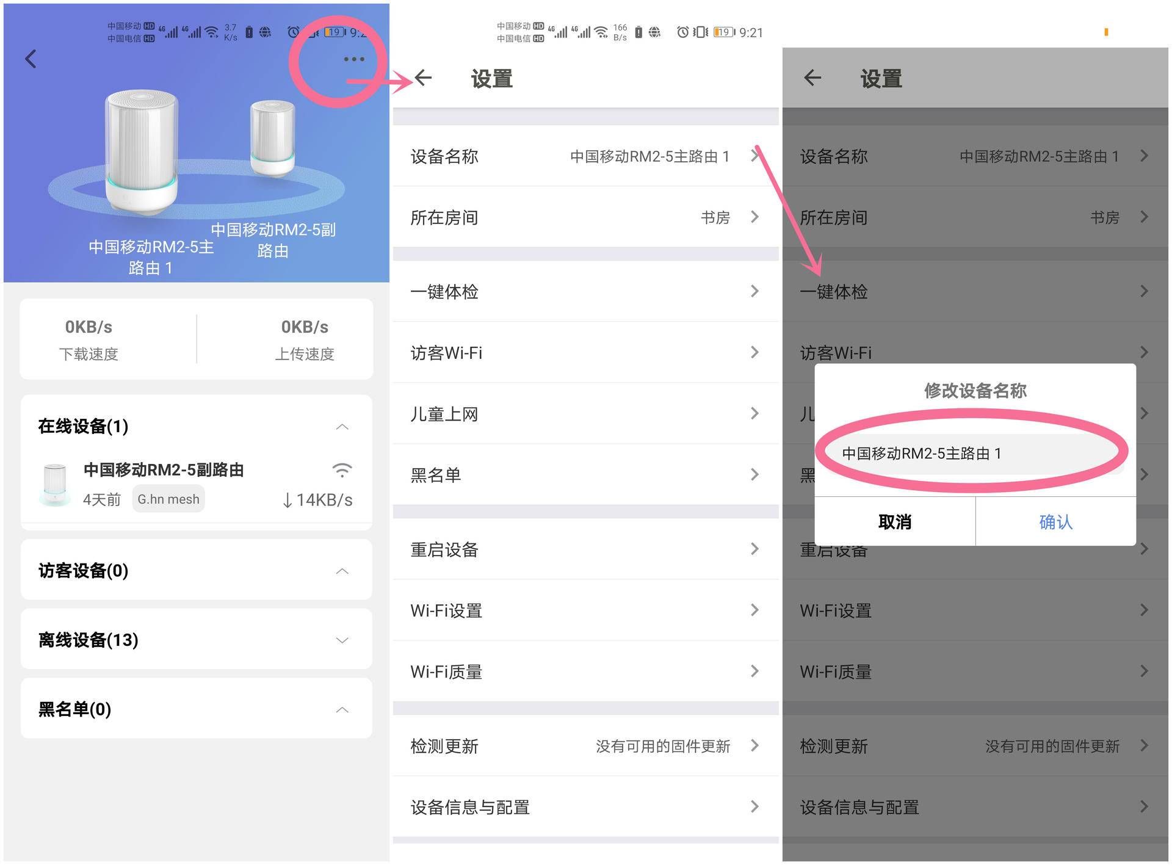
Task: Tap the G.hn mesh tag
Action: [x=168, y=499]
